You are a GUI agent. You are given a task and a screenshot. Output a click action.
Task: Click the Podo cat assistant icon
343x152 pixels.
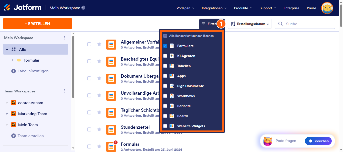pyautogui.click(x=268, y=141)
